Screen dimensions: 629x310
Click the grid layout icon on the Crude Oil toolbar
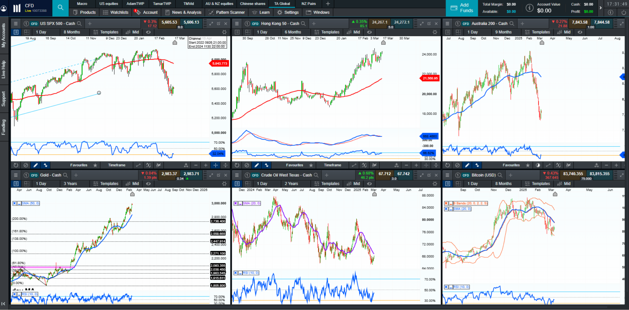pyautogui.click(x=247, y=183)
